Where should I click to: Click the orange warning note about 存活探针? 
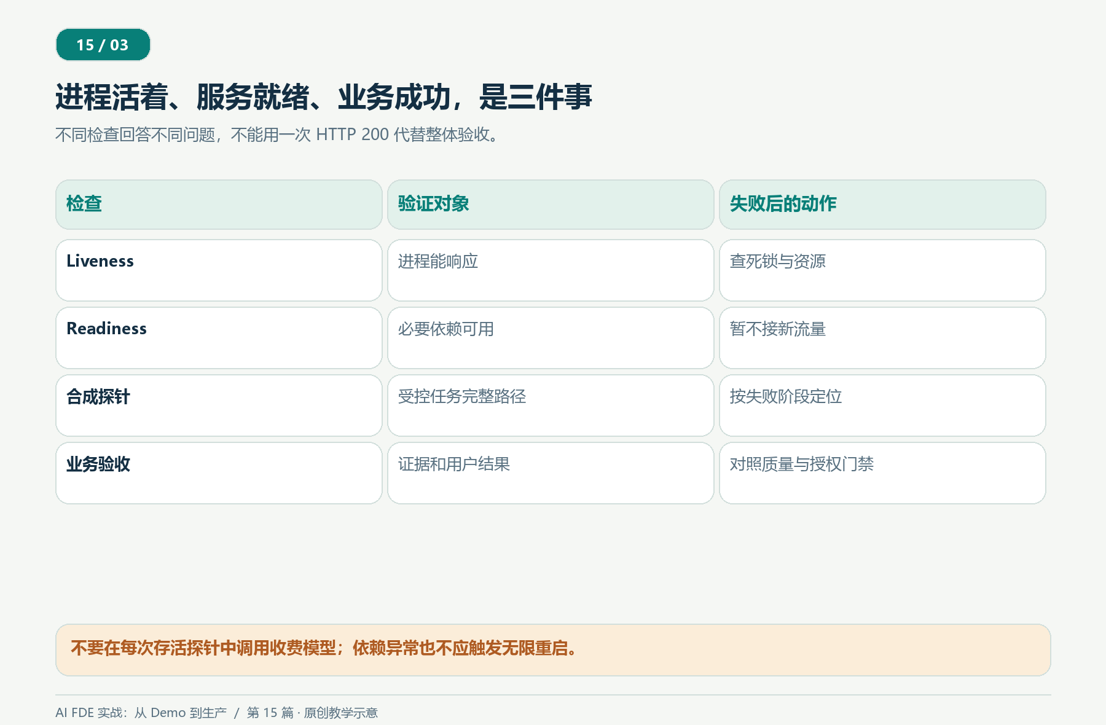tap(553, 650)
